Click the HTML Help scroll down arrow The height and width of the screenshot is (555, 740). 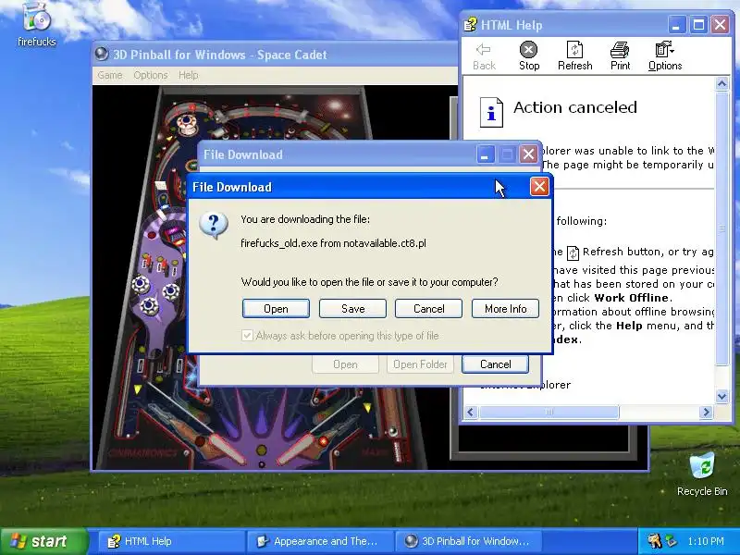pyautogui.click(x=721, y=397)
